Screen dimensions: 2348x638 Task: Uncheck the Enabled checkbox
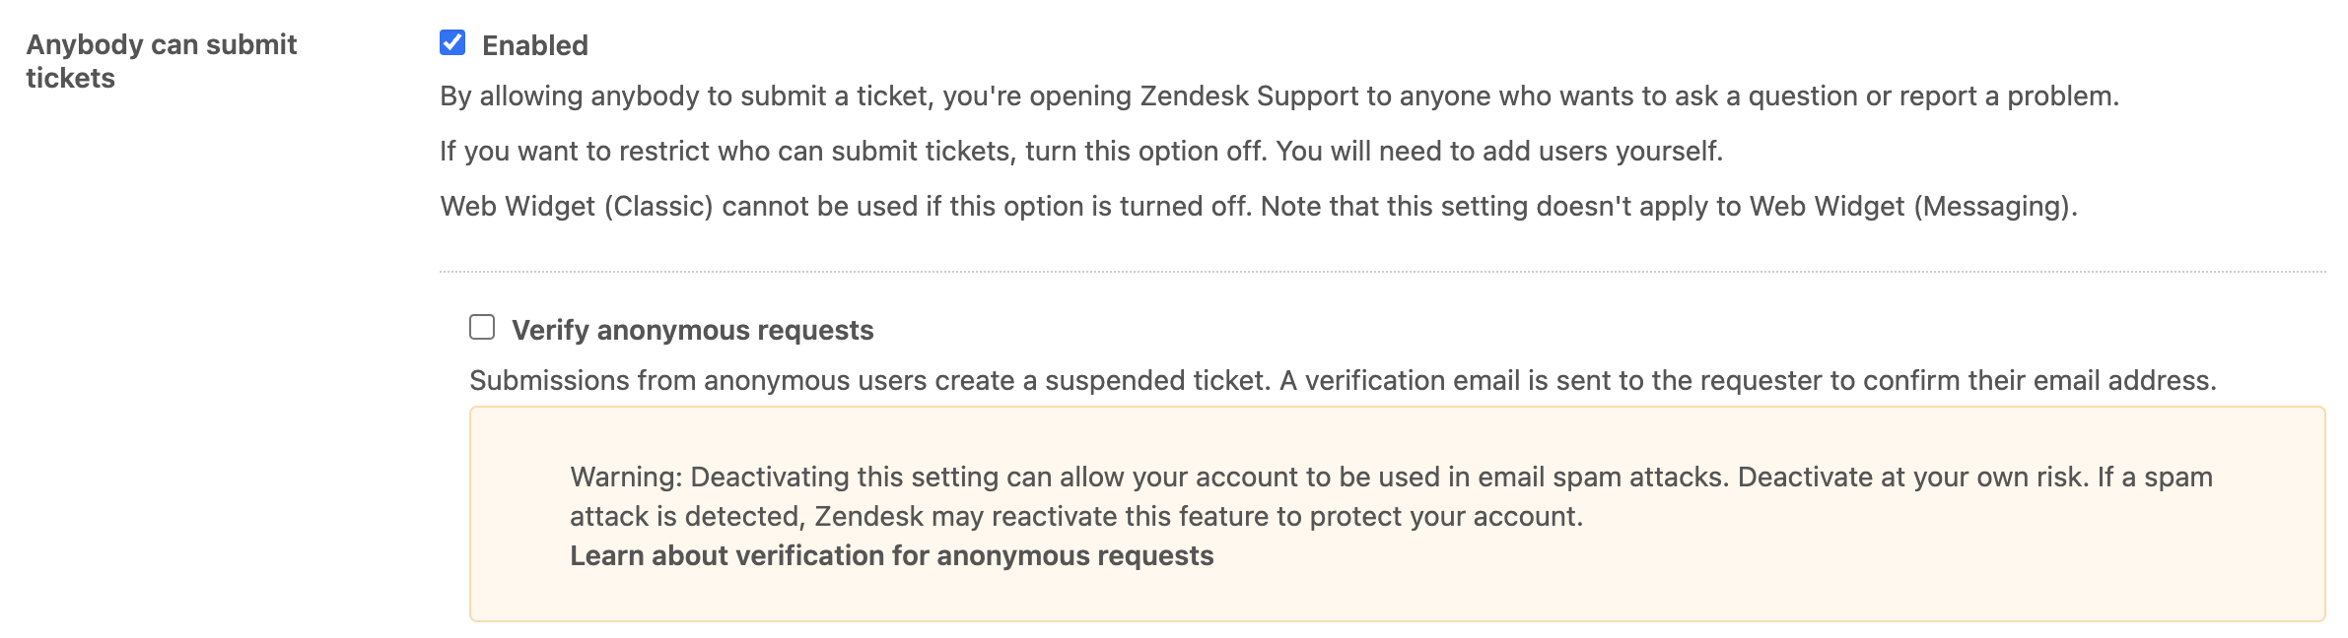point(452,42)
